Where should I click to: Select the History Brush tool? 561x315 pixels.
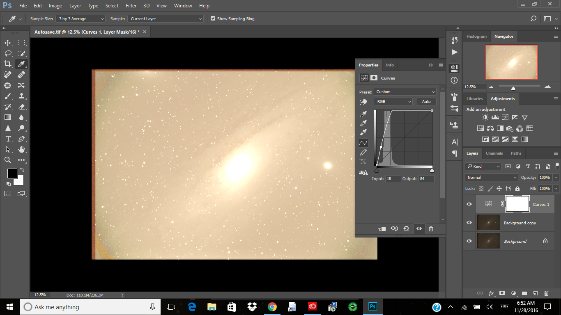tap(8, 107)
